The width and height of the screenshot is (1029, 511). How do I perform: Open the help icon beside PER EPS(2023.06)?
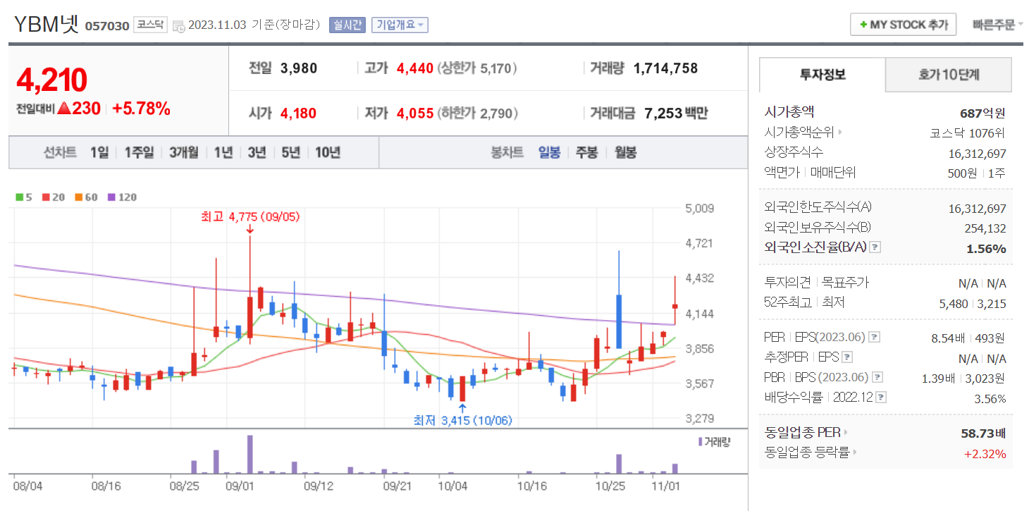(x=873, y=338)
